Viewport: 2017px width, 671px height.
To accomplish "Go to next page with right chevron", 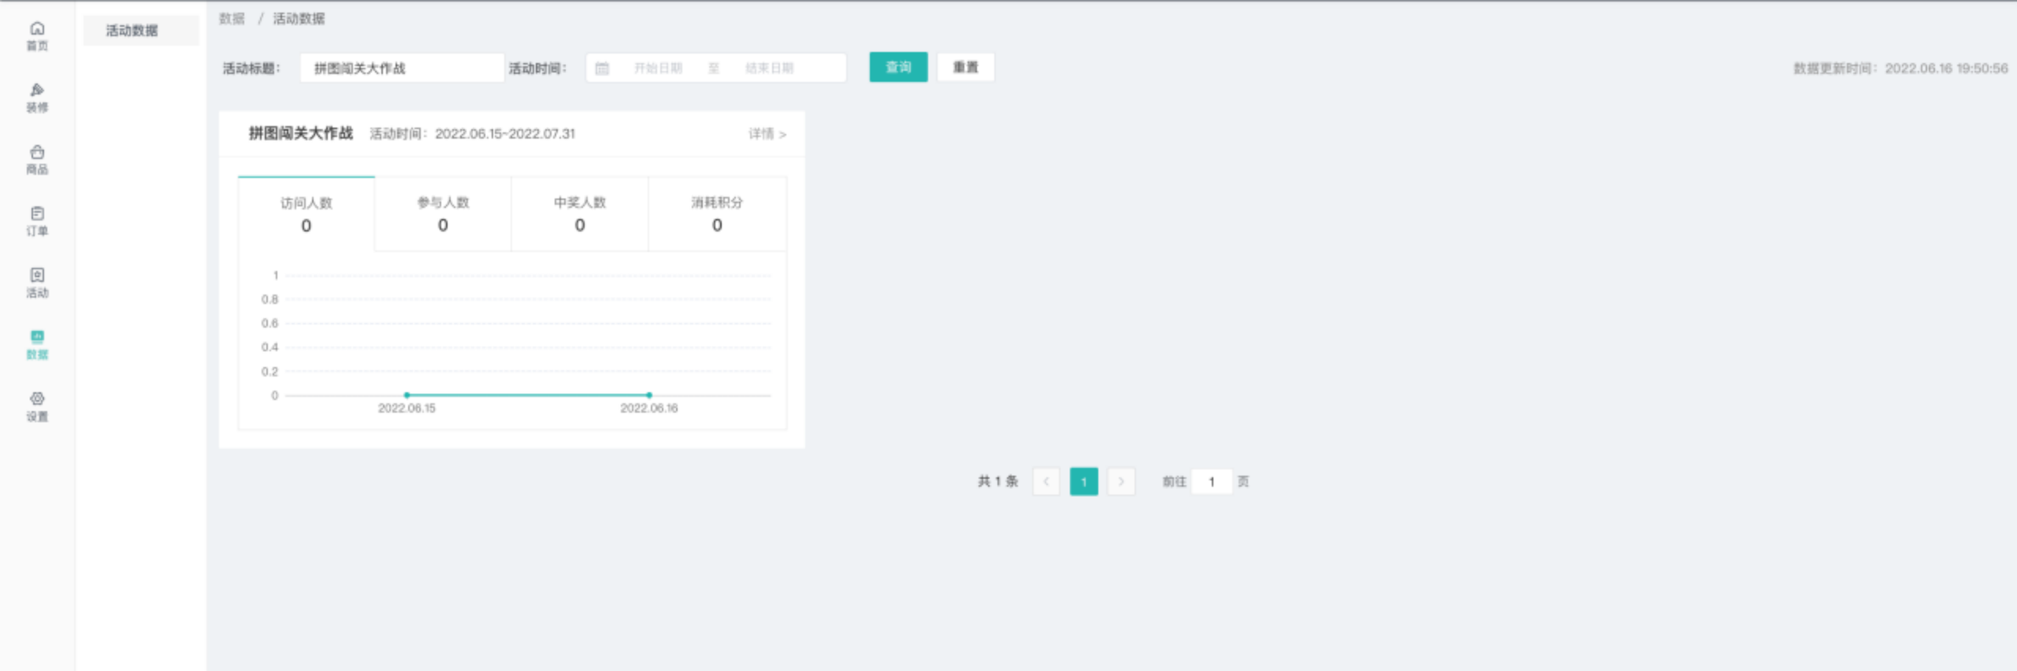I will coord(1121,481).
